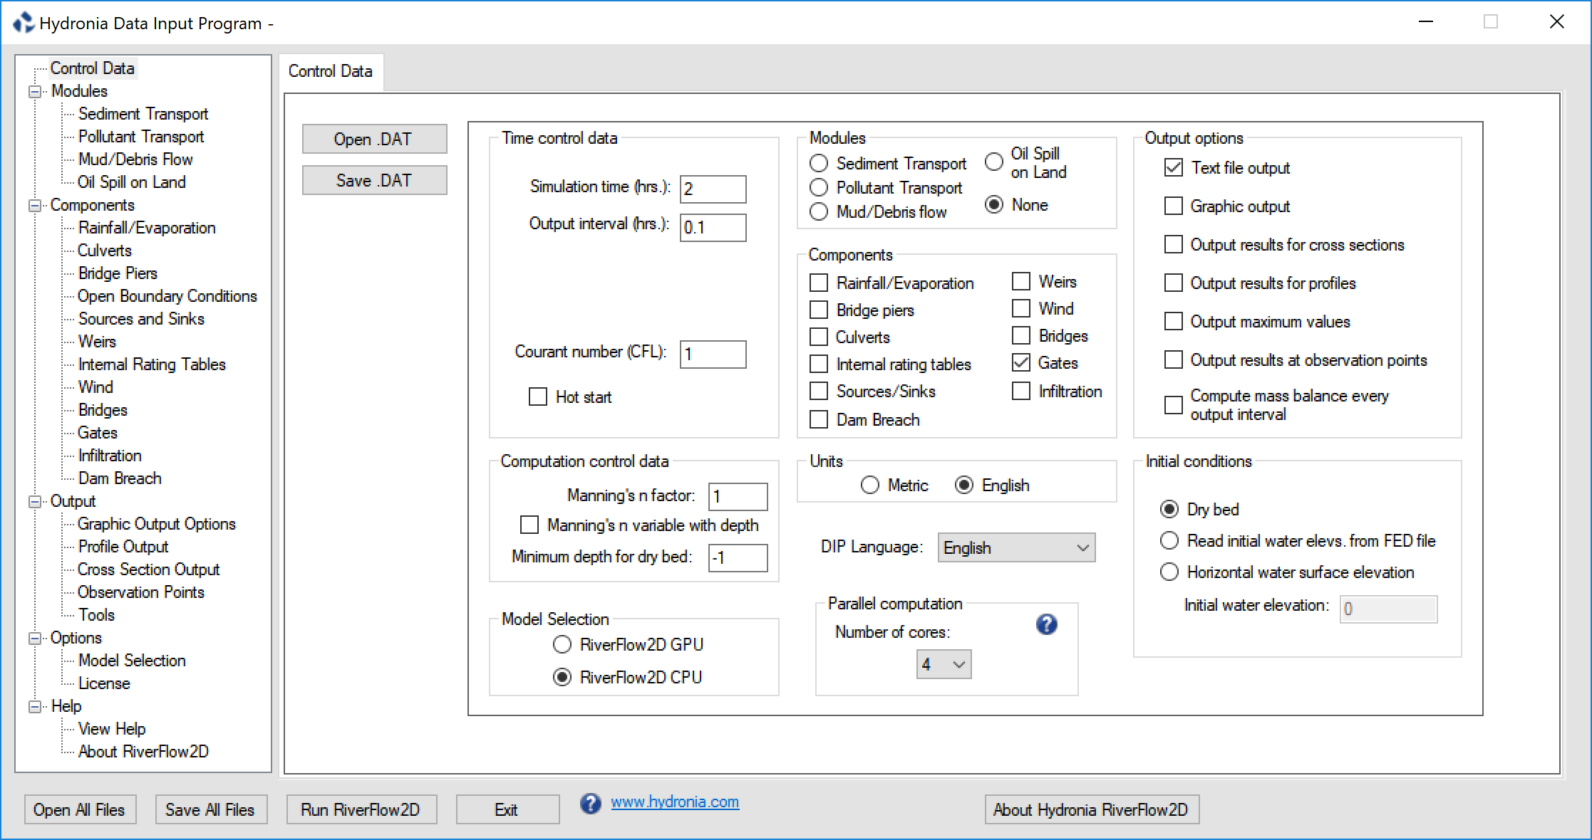Collapse the Output tree node
1592x840 pixels.
point(35,502)
